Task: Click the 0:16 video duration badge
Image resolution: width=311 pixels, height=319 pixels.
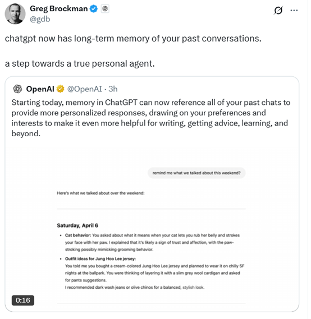Action: [x=23, y=300]
